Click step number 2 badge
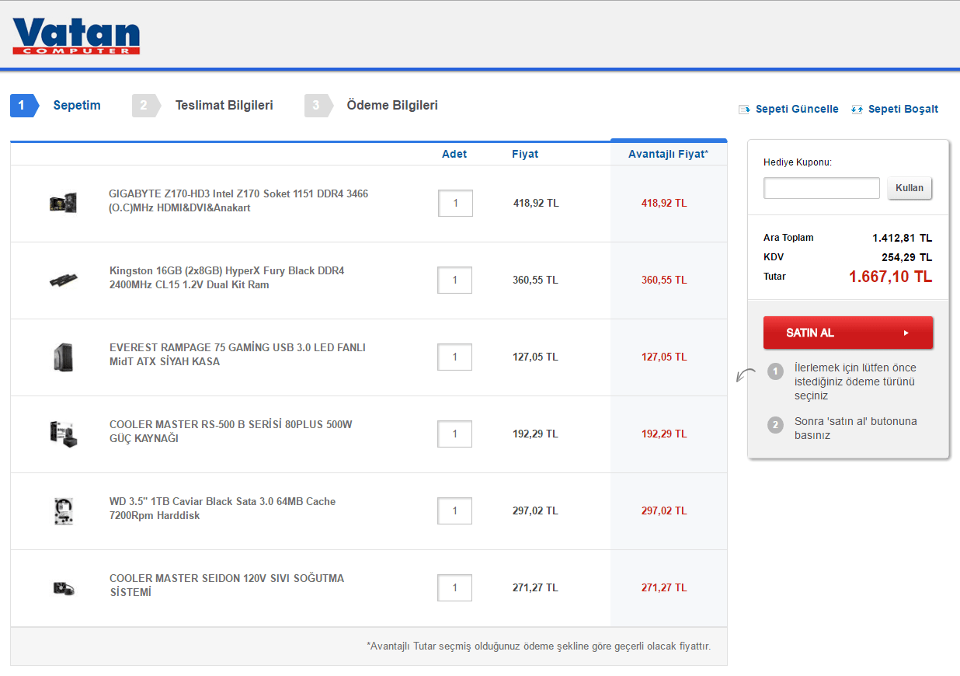 146,106
